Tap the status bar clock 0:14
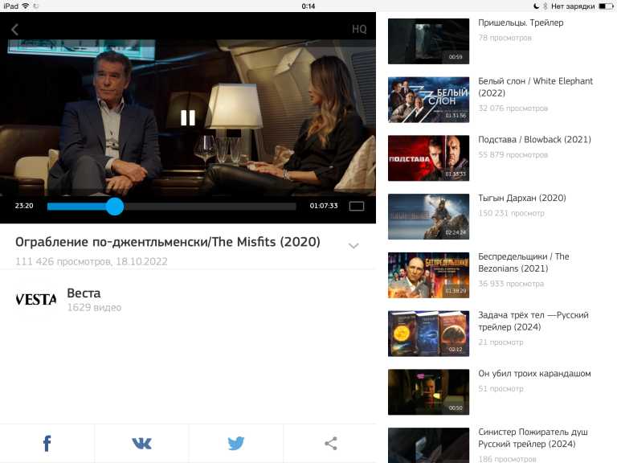This screenshot has height=463, width=617. (308, 6)
